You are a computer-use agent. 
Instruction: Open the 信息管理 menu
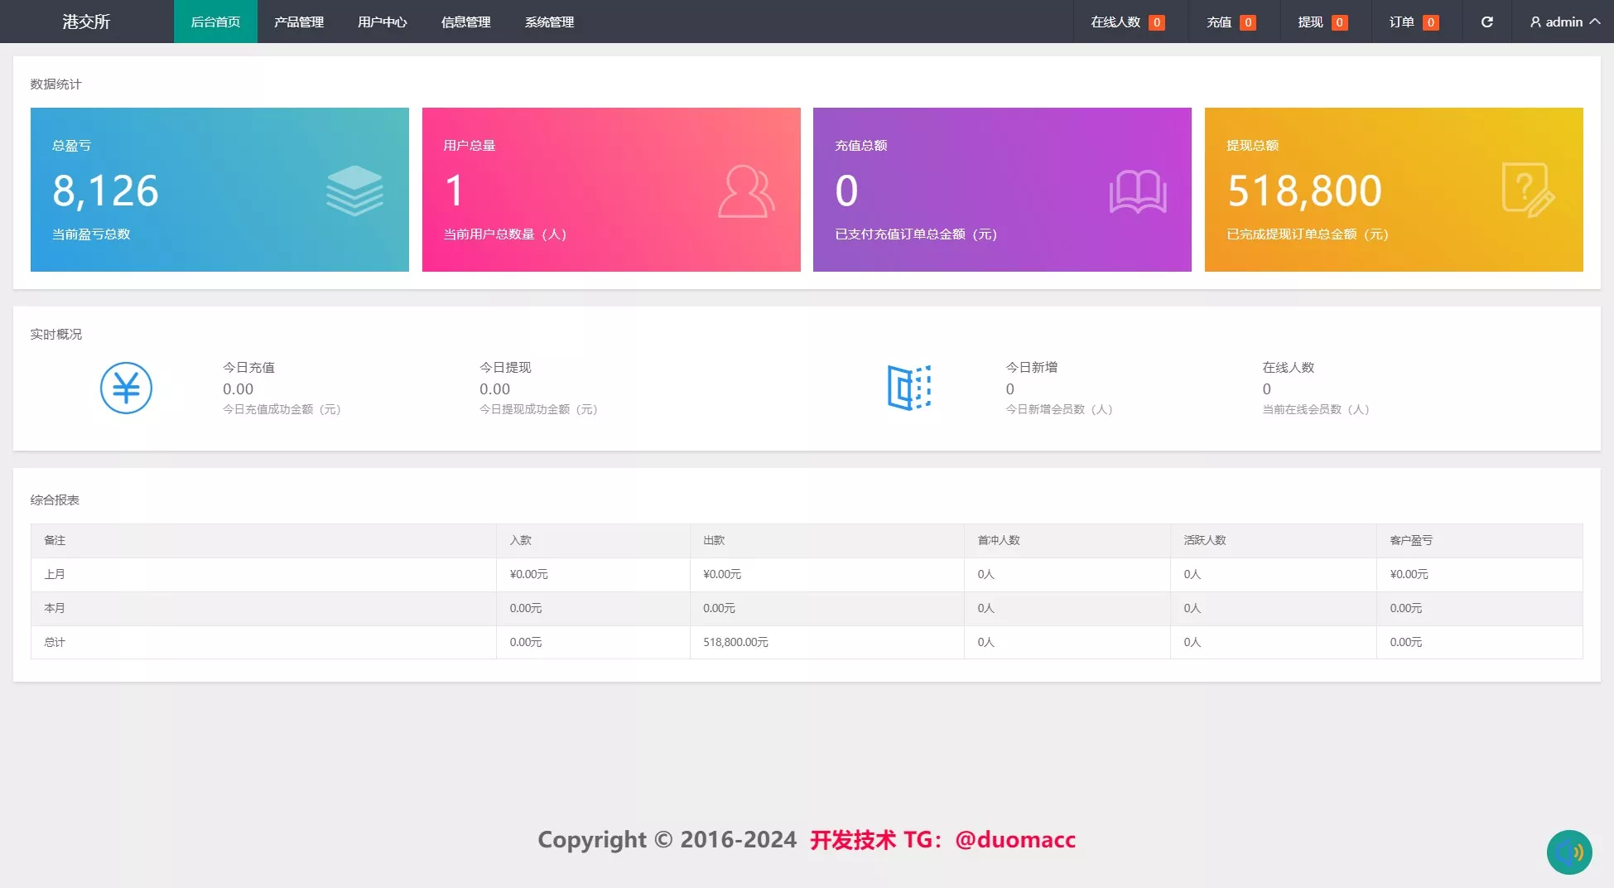[x=465, y=22]
